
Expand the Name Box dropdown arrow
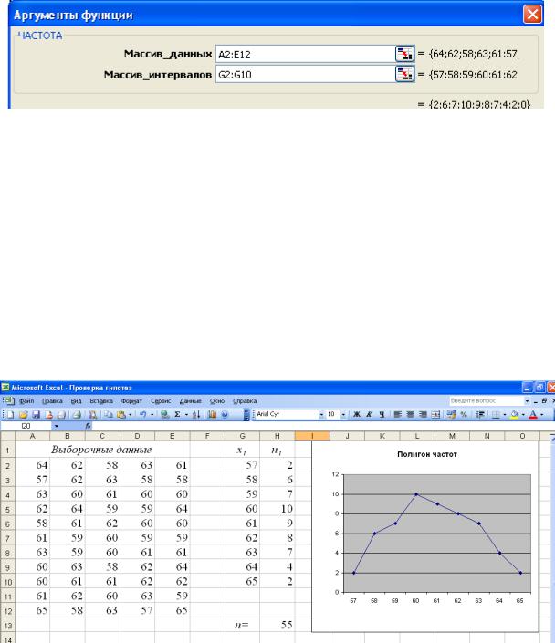coord(57,426)
